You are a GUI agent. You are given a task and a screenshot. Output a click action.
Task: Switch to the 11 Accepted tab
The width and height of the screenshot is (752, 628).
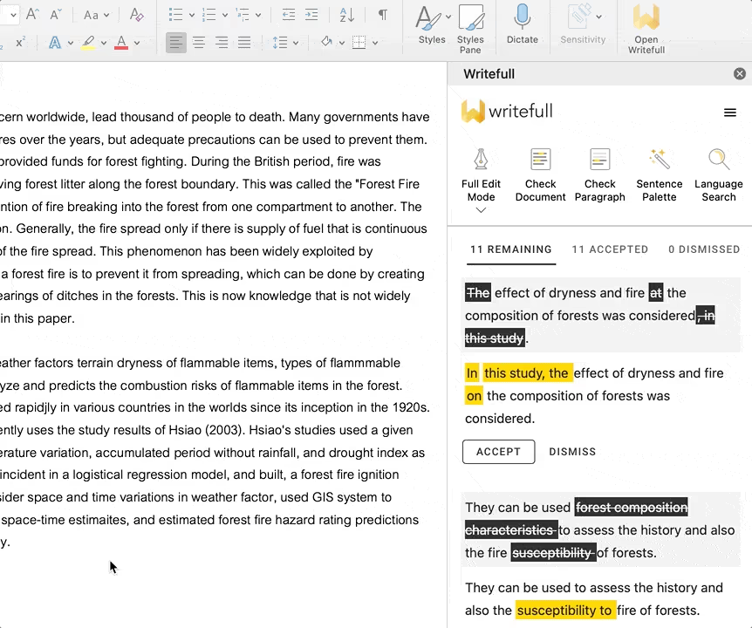point(610,249)
